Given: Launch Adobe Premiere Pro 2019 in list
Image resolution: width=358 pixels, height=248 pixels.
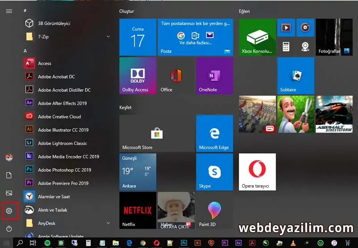Looking at the screenshot, I should (68, 183).
